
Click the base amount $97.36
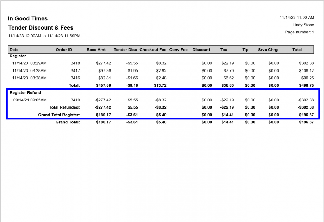pyautogui.click(x=105, y=71)
